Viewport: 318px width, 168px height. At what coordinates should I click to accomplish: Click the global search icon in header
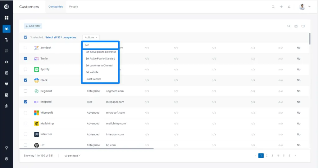point(273,7)
